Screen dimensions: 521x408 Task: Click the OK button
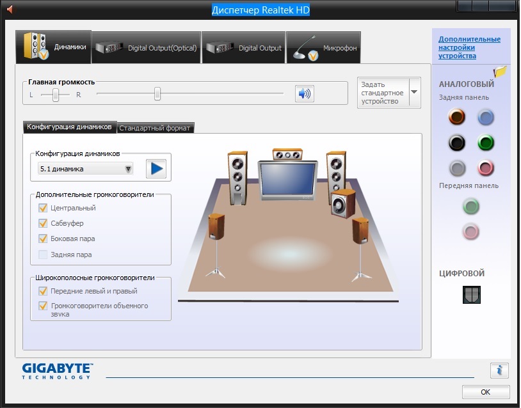485,392
